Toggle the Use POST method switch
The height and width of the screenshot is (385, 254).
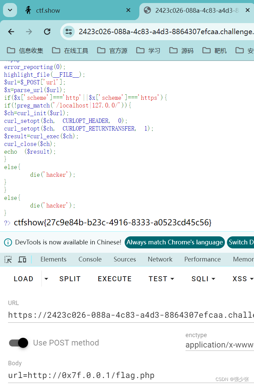pos(19,343)
